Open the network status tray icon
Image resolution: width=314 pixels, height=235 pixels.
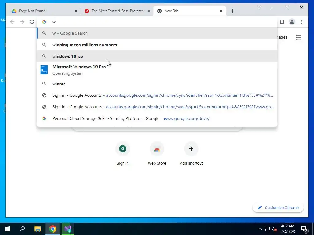(267, 229)
